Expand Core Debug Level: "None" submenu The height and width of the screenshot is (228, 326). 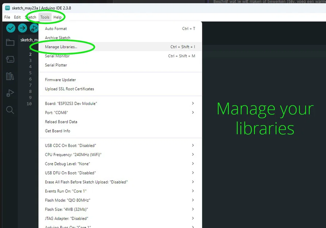[120, 164]
